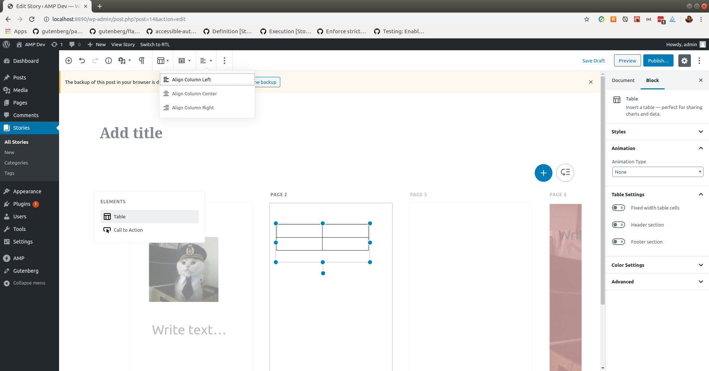Open the column alignment dropdown
709x371 pixels.
coord(206,61)
